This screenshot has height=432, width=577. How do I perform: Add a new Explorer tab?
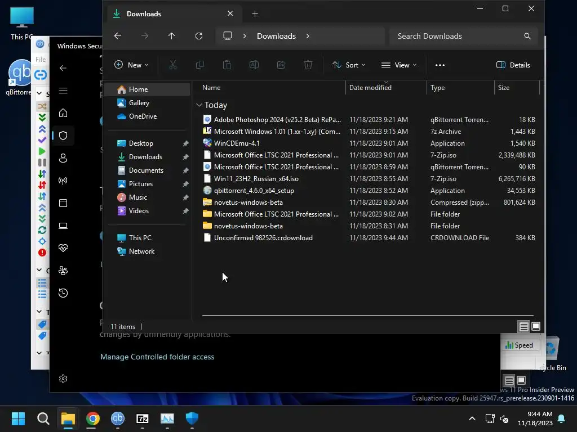[x=255, y=14]
